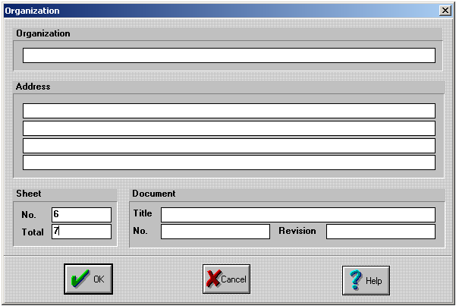This screenshot has height=306, width=456.
Task: Focus the Document Title input field
Action: [298, 215]
